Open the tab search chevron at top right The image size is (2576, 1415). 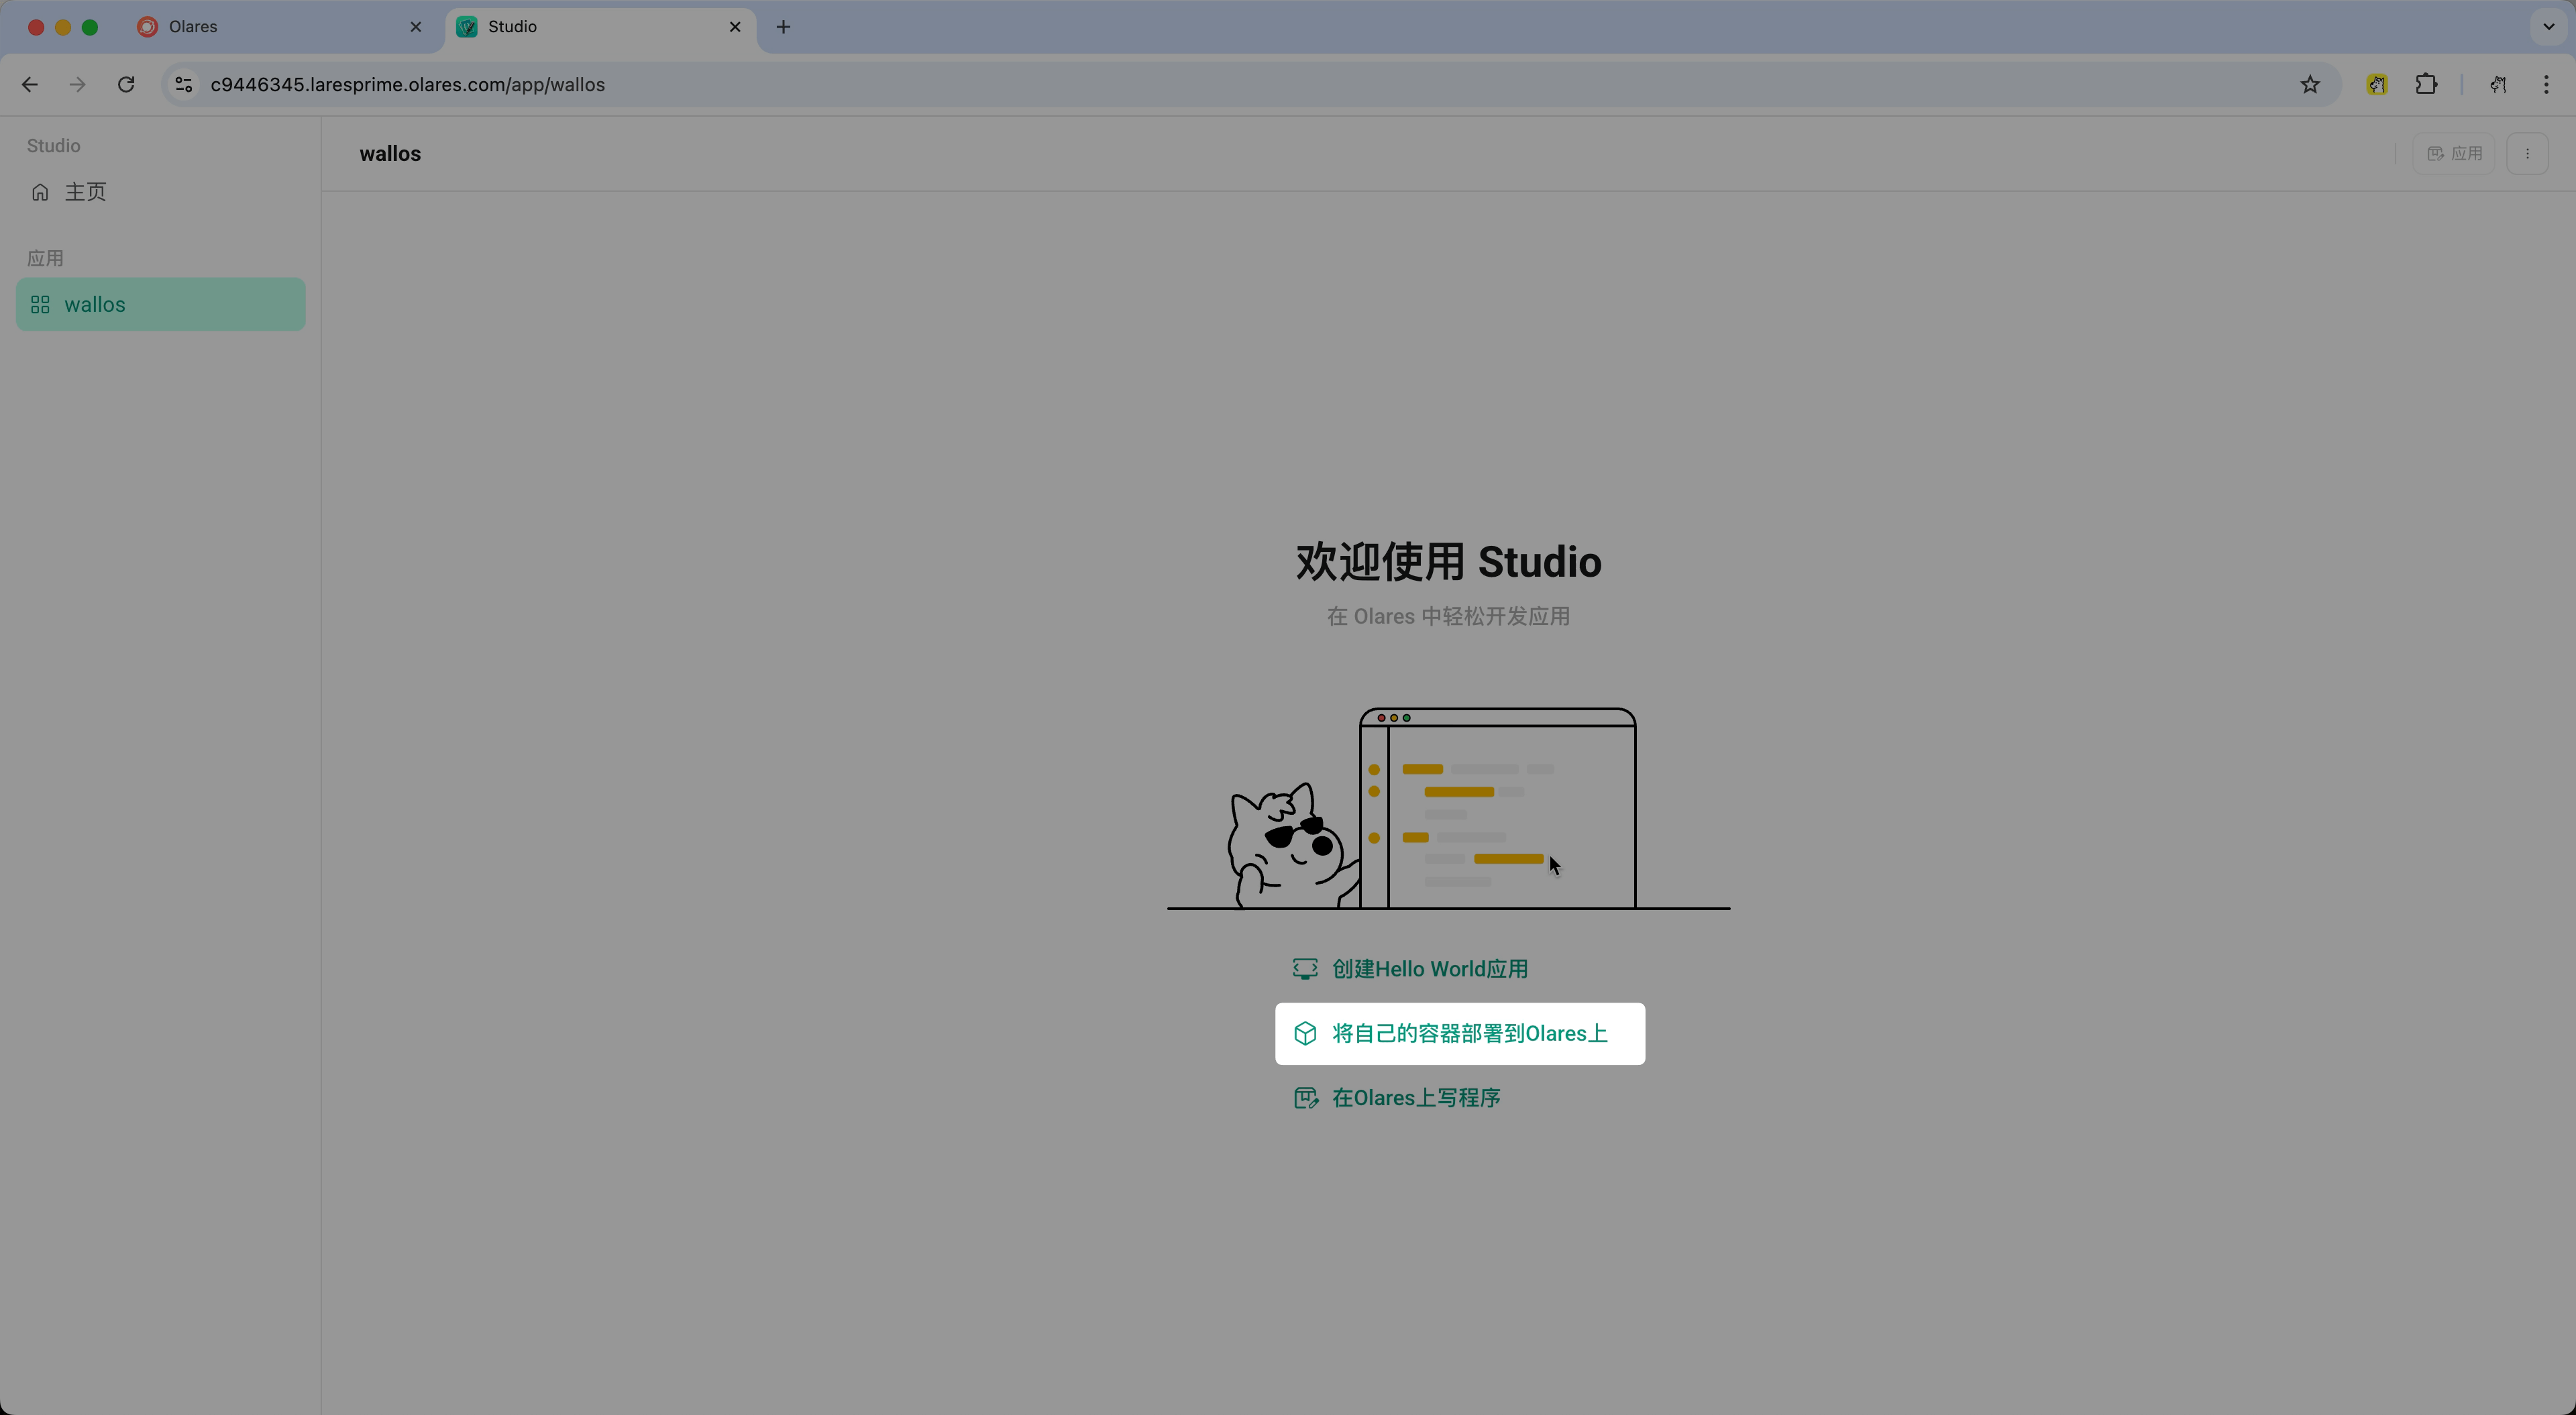2548,27
